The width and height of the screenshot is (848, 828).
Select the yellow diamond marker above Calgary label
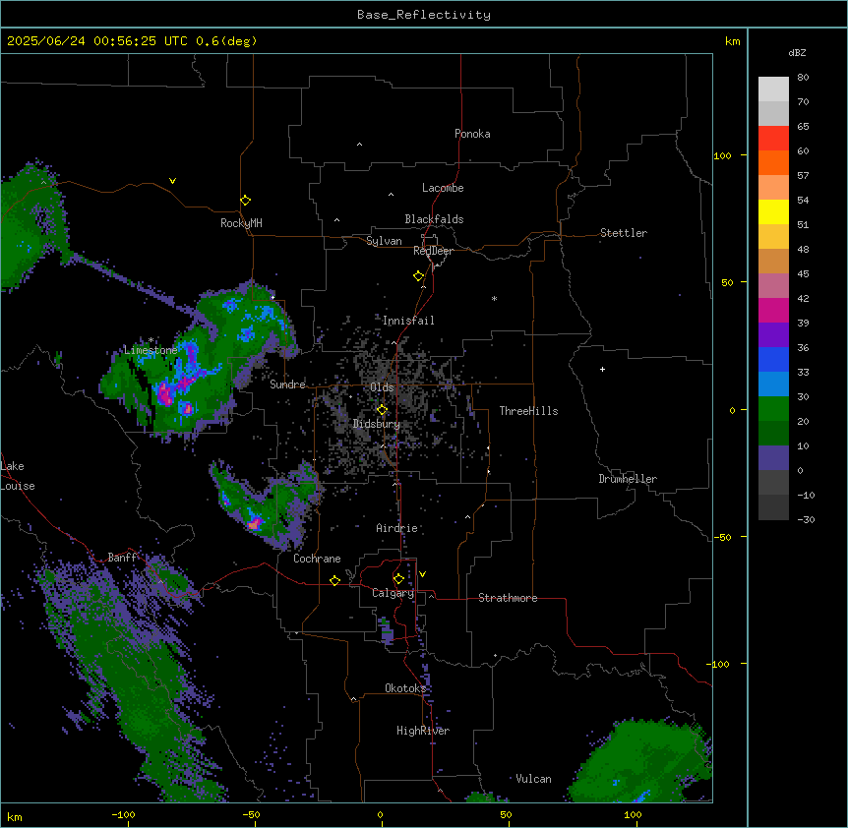(398, 579)
